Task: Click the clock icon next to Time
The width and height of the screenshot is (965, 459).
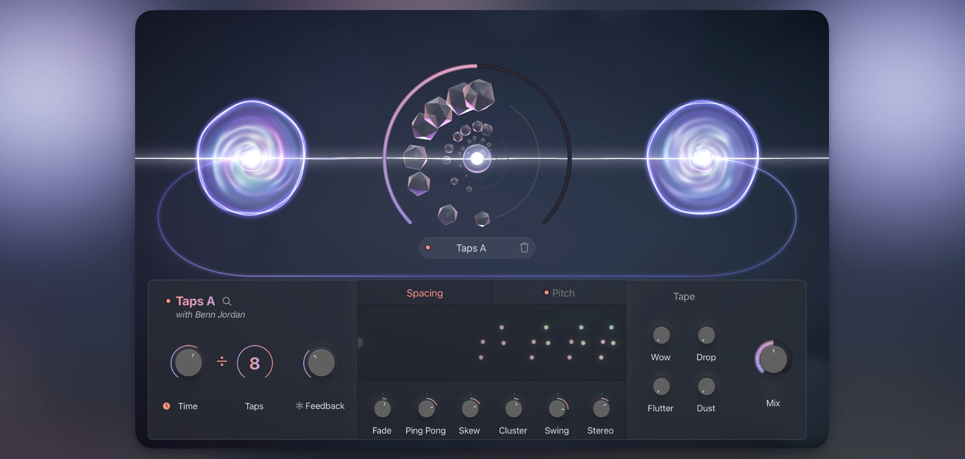Action: [x=166, y=406]
